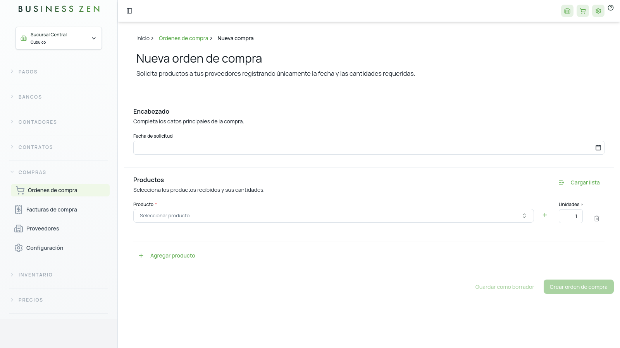Open the settings gear in top bar
Viewport: 620px width, 348px height.
[598, 11]
